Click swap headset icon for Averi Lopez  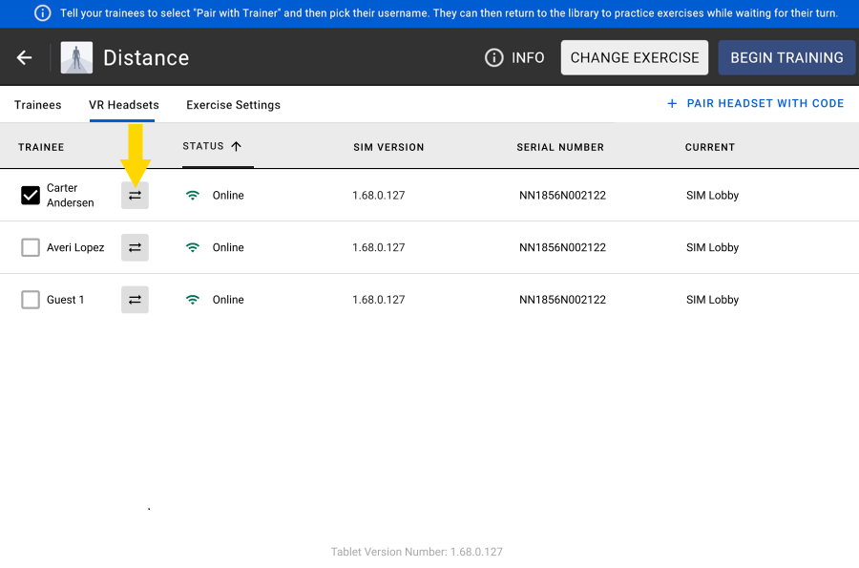coord(135,247)
